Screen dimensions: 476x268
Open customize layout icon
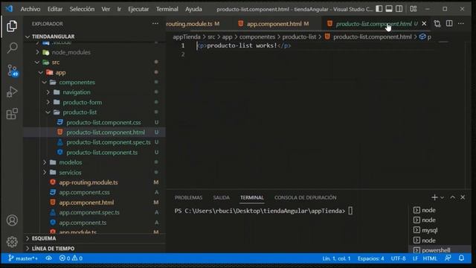coord(414,9)
